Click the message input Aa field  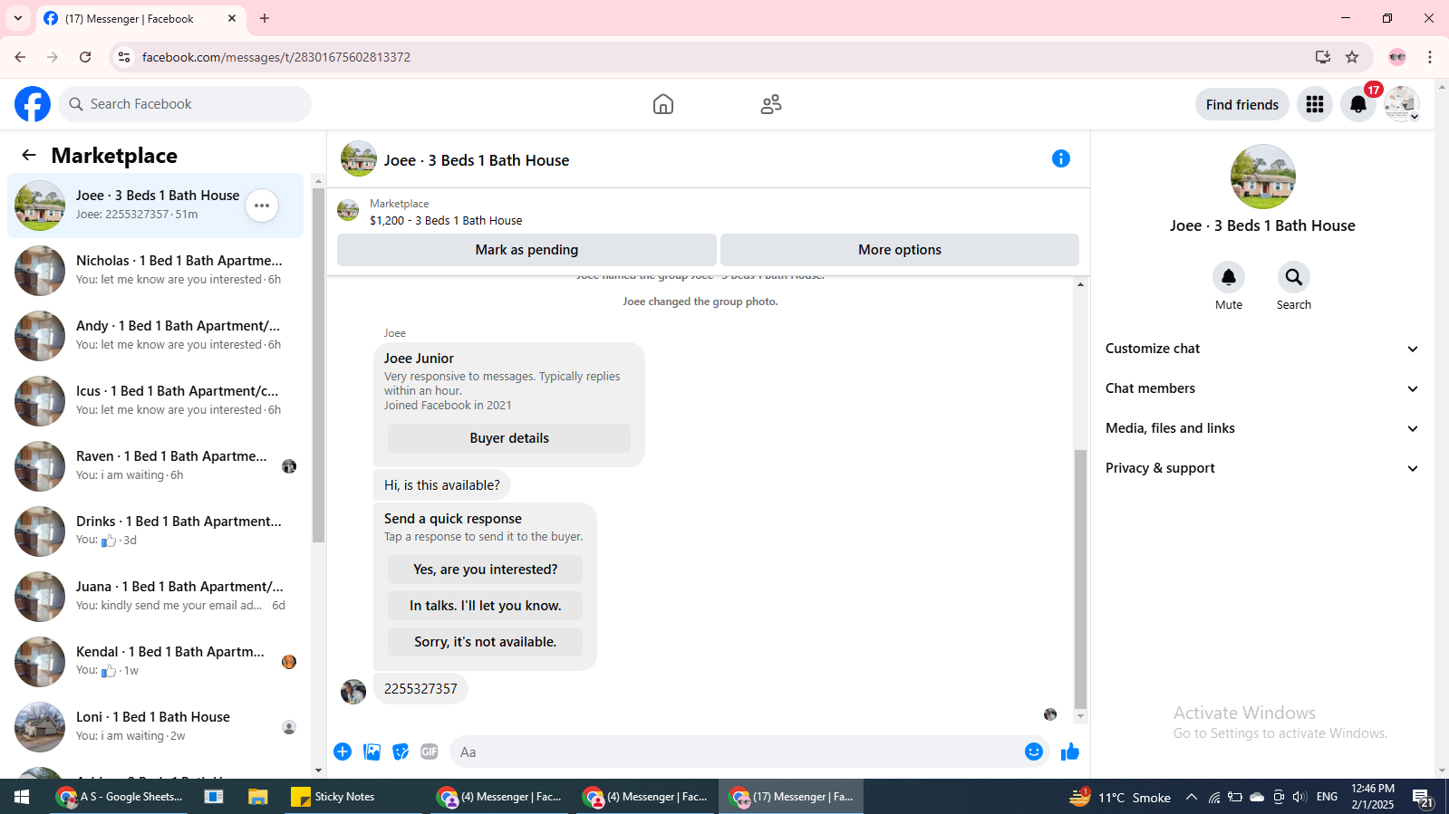[x=734, y=752]
